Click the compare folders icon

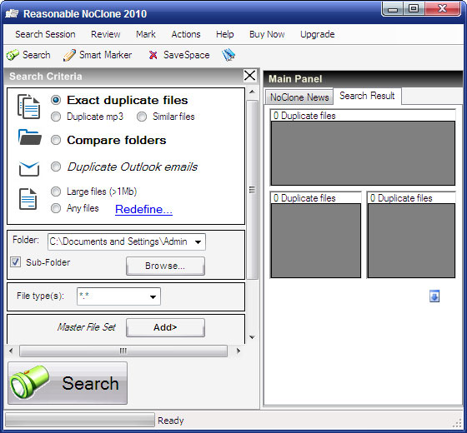pos(29,137)
